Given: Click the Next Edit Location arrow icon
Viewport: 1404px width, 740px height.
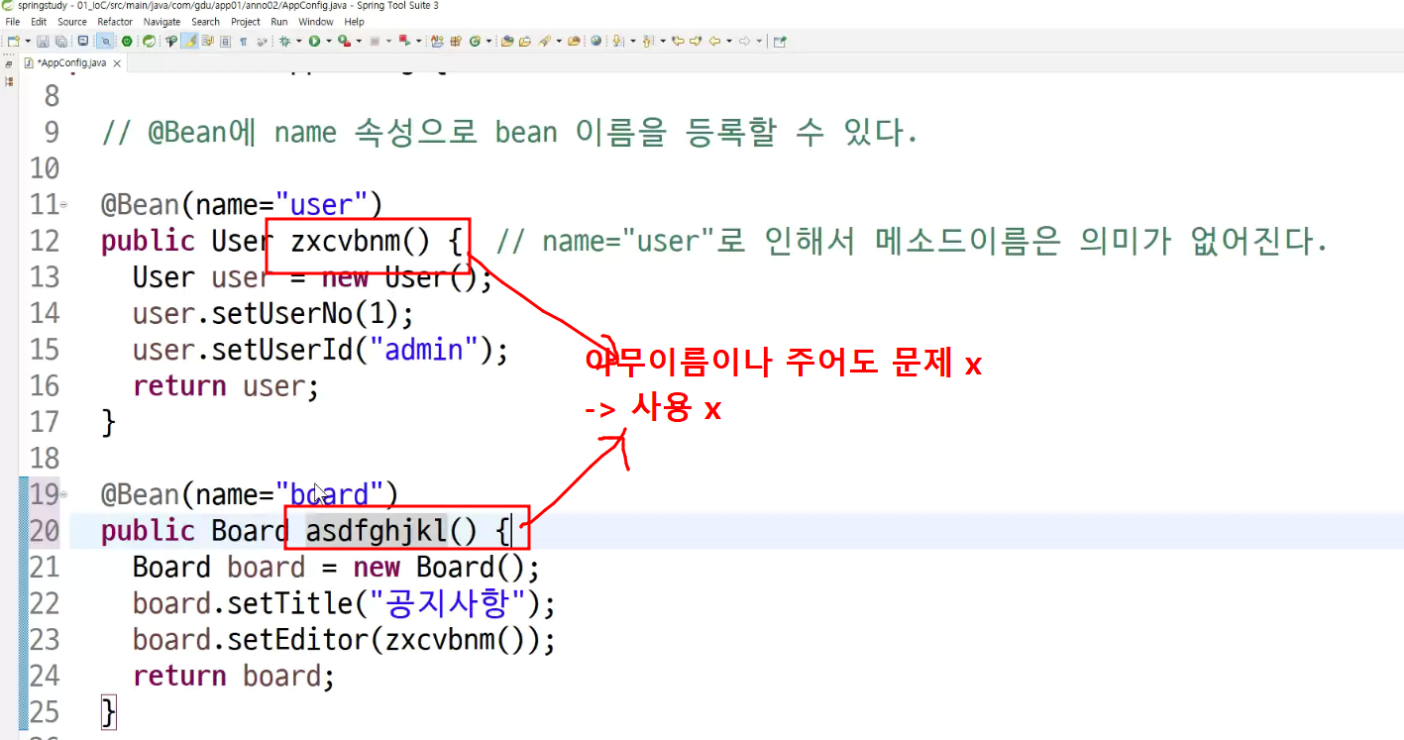Looking at the screenshot, I should coord(696,41).
